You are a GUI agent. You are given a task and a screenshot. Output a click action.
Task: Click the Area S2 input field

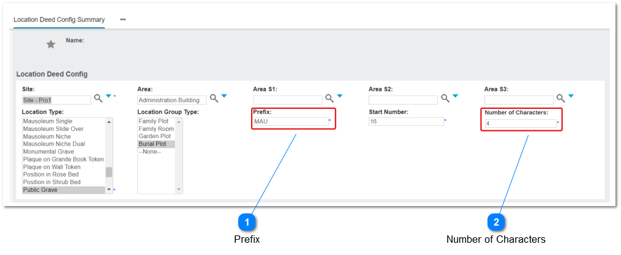(x=403, y=100)
